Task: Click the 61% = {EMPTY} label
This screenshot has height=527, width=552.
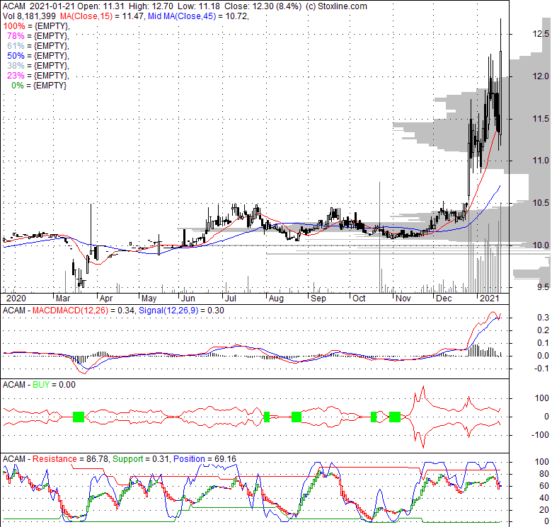Action: [x=38, y=46]
